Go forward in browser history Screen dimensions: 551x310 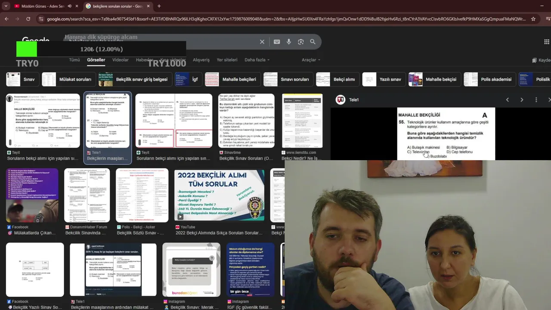pyautogui.click(x=17, y=19)
